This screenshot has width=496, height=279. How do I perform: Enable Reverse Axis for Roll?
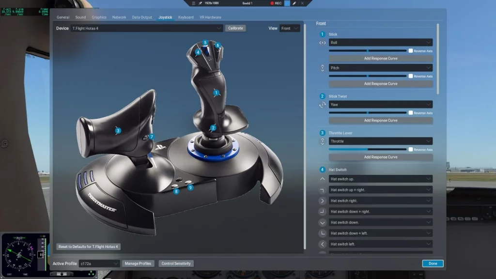click(411, 50)
